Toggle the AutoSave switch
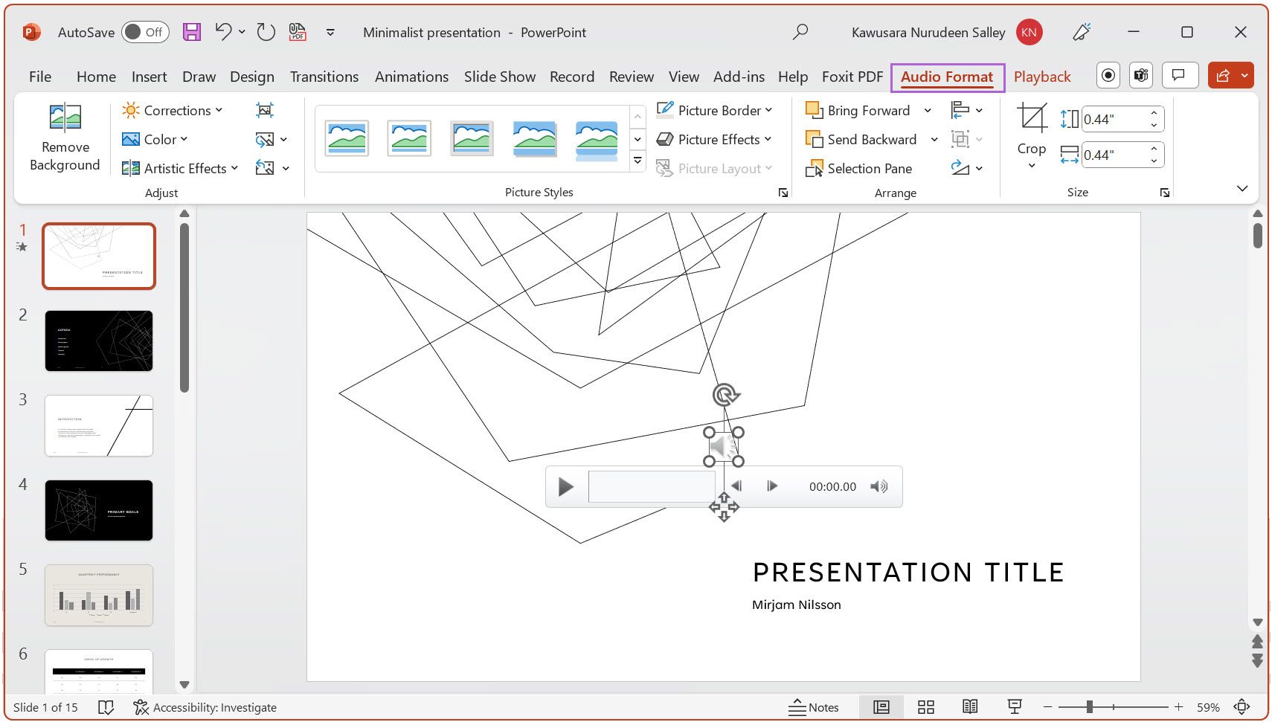Image resolution: width=1272 pixels, height=722 pixels. tap(146, 32)
